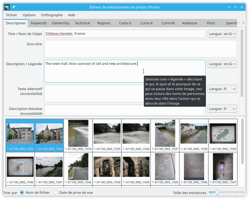The image size is (249, 199).
Task: Select thumbnail A1100_IMG_1540
Action: pyautogui.click(x=20, y=168)
